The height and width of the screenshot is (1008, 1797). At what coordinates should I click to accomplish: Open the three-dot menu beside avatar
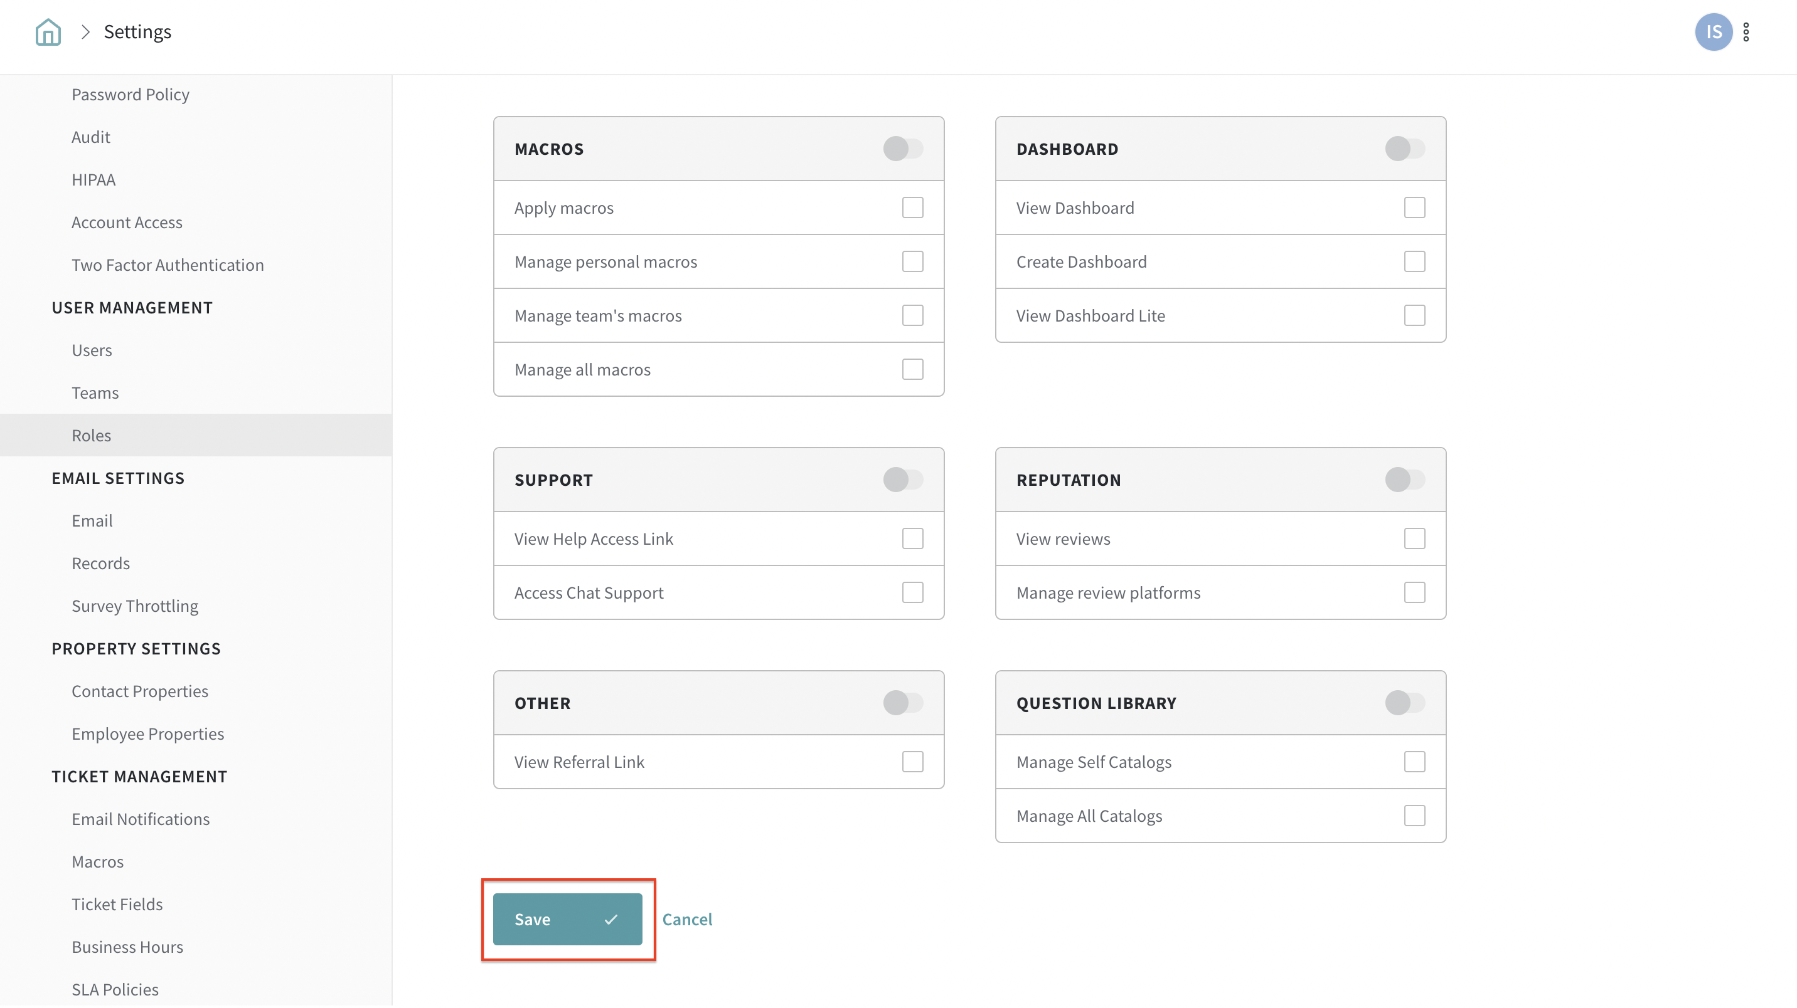1746,32
